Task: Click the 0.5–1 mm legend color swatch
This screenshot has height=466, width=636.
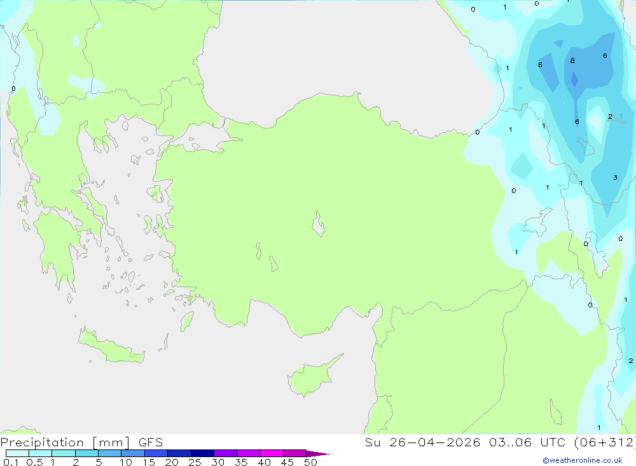Action: pos(41,453)
